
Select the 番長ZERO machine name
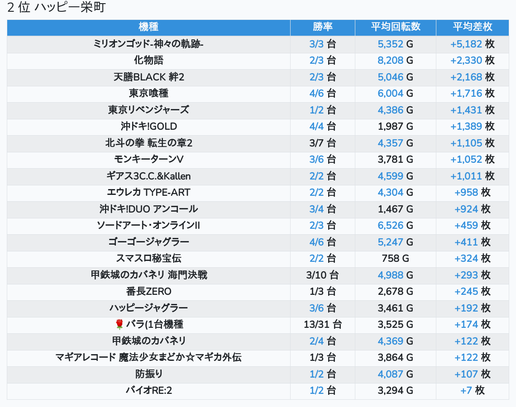[148, 292]
